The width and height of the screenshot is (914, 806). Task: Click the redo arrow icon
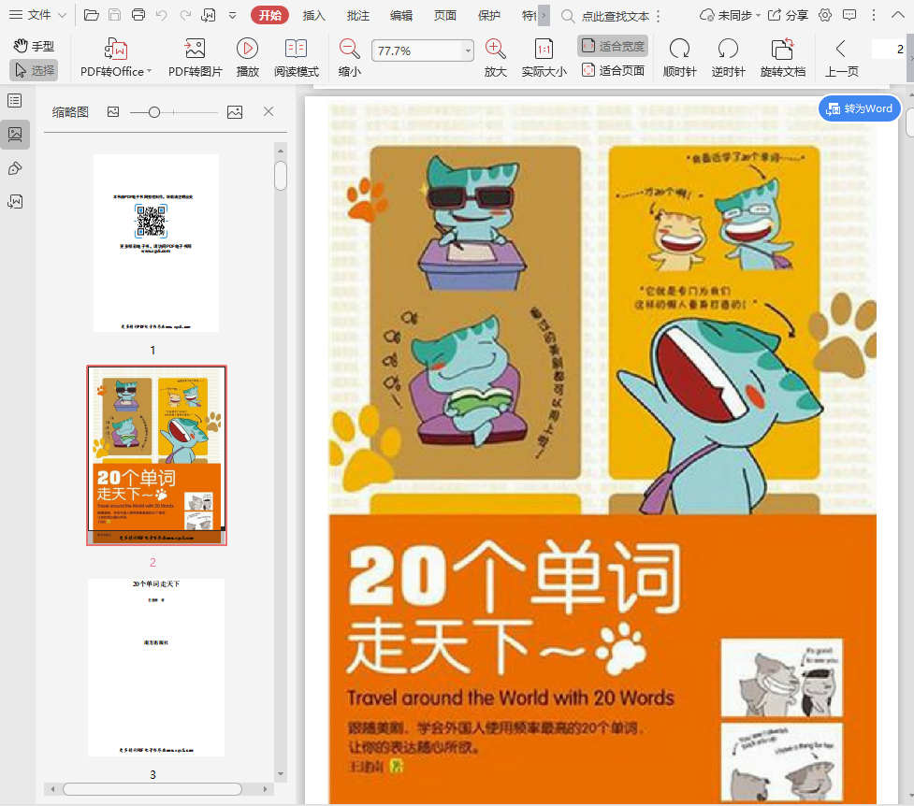coord(185,15)
